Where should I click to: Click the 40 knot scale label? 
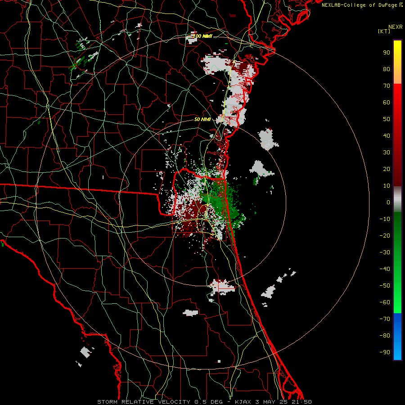pyautogui.click(x=387, y=135)
